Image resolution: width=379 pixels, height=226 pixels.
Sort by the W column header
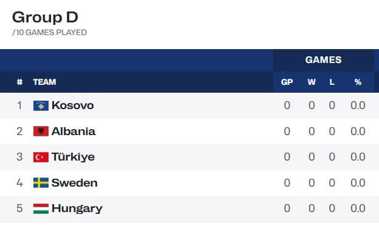[312, 82]
